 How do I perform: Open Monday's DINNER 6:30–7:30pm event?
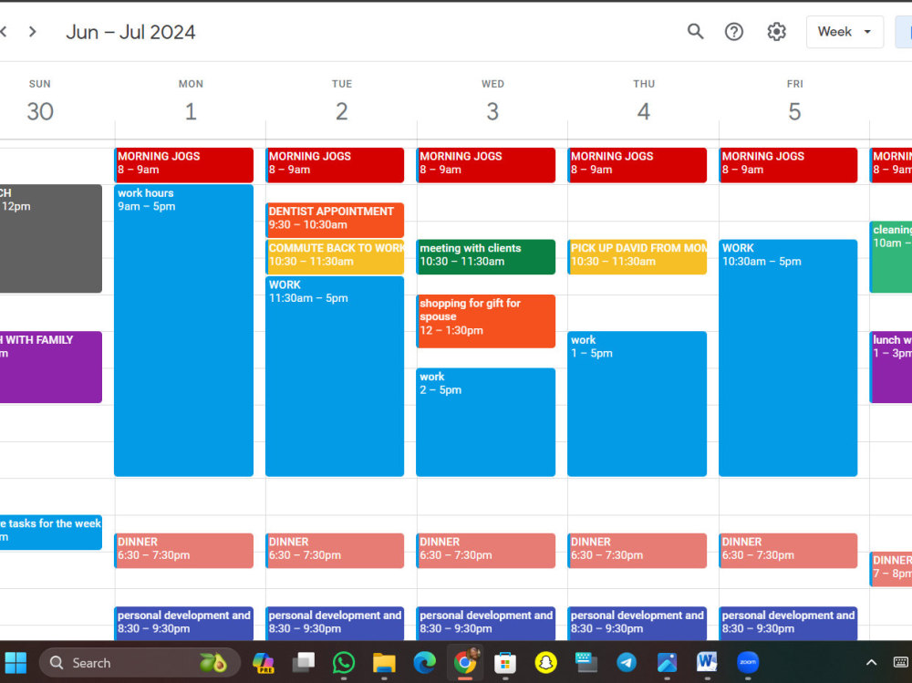click(184, 551)
